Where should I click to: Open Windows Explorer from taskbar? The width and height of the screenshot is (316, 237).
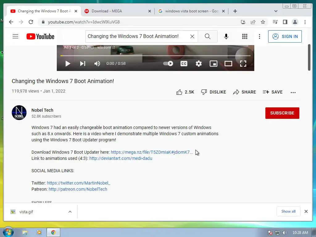tap(25, 233)
